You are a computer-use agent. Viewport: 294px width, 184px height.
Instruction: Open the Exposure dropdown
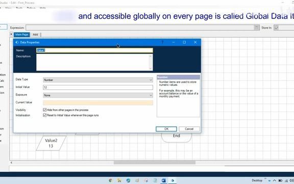(98, 96)
